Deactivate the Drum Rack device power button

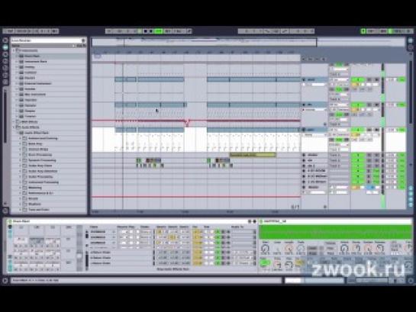point(10,221)
